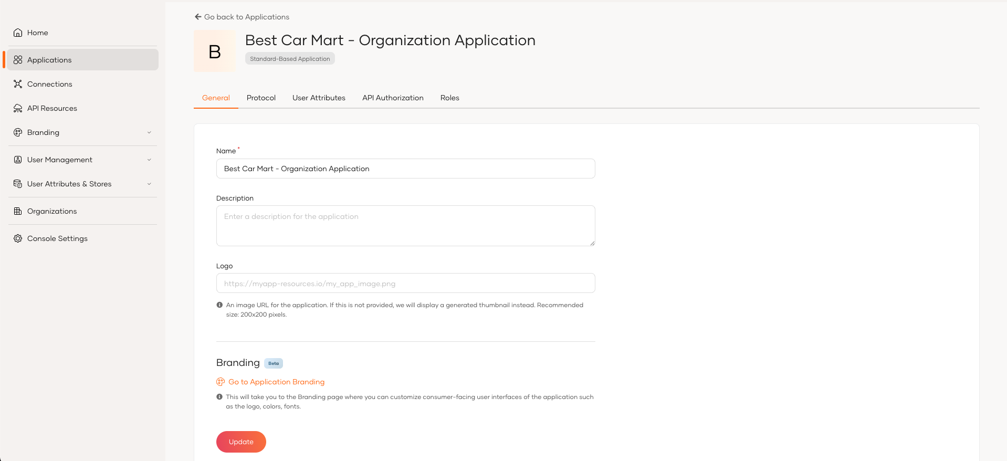1007x461 pixels.
Task: Click the B application thumbnail
Action: tap(215, 51)
